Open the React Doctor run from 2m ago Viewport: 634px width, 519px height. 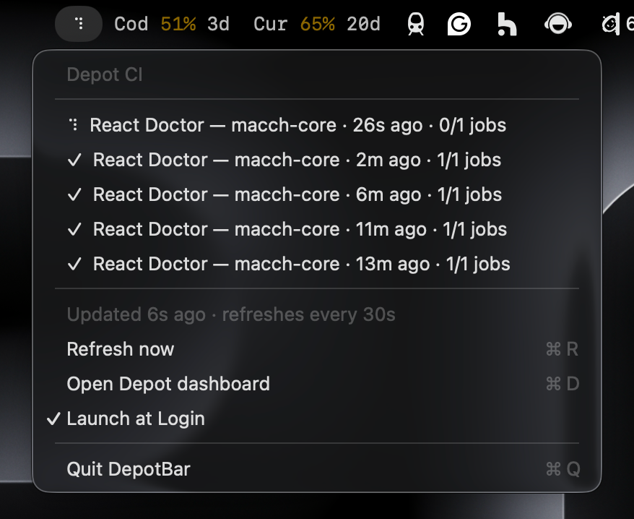point(317,160)
